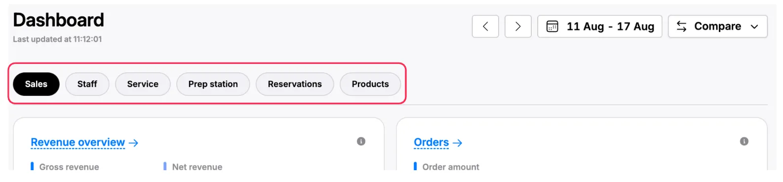Image resolution: width=783 pixels, height=182 pixels.
Task: Open the Service tab
Action: pos(143,84)
